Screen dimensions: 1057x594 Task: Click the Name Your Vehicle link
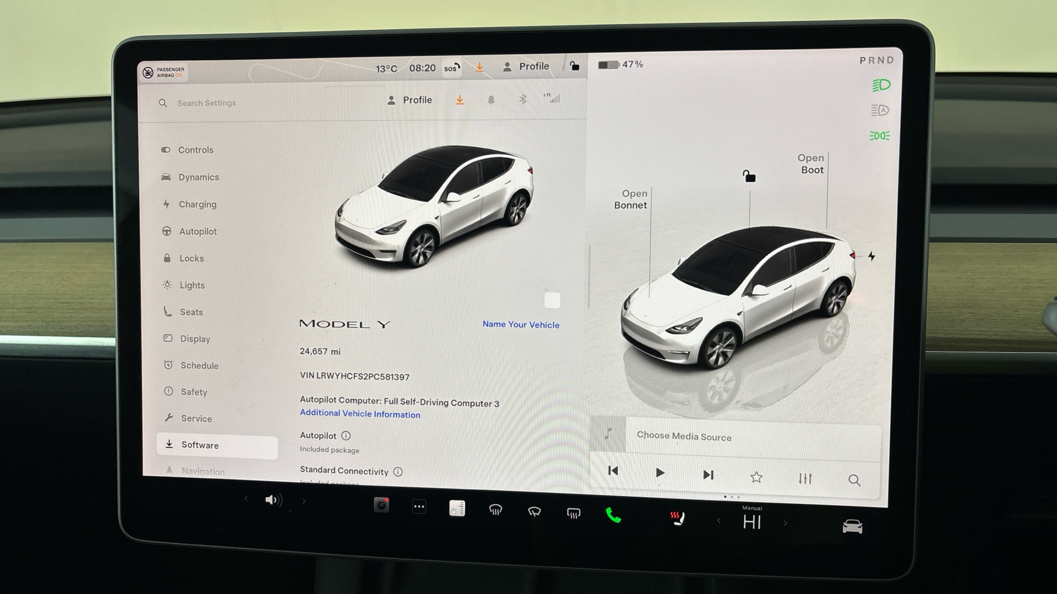pyautogui.click(x=521, y=324)
